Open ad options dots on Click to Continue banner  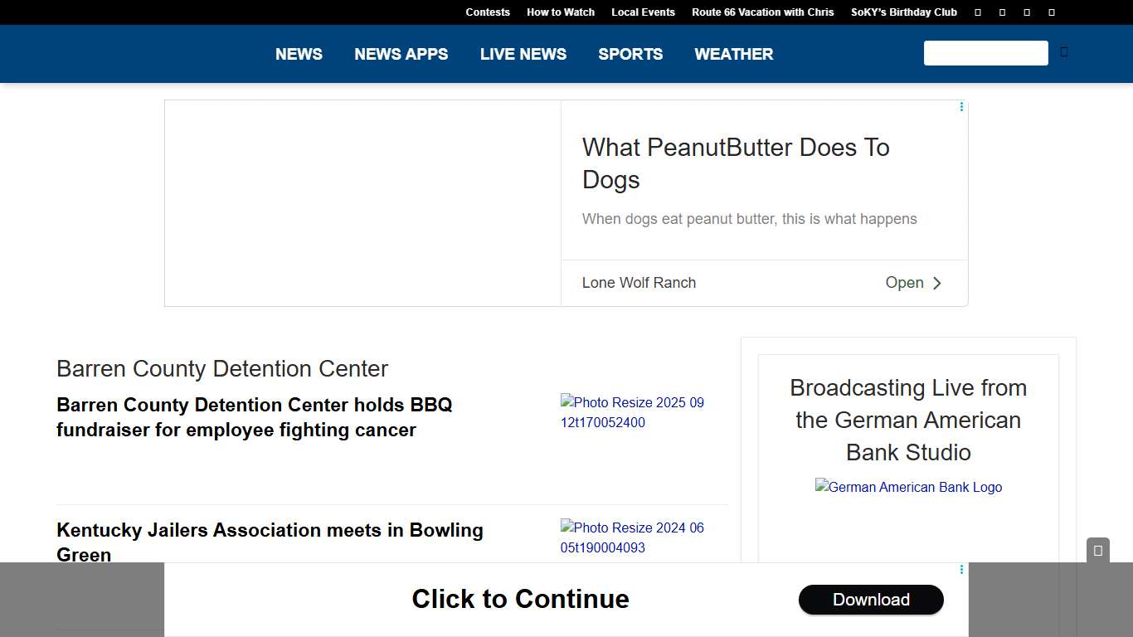tap(961, 570)
